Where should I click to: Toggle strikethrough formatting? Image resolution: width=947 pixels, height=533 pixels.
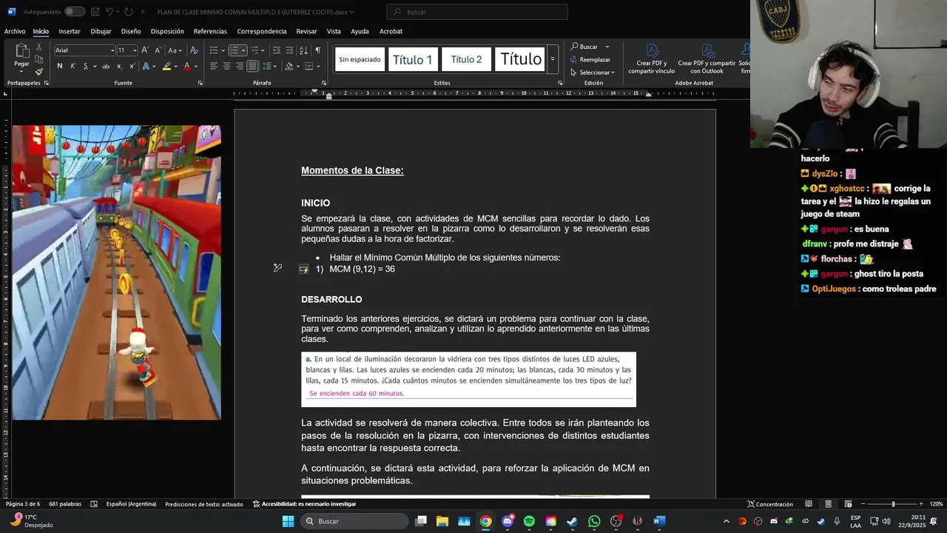(106, 66)
